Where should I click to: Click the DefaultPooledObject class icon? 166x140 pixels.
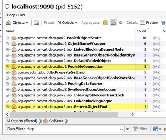14,61
